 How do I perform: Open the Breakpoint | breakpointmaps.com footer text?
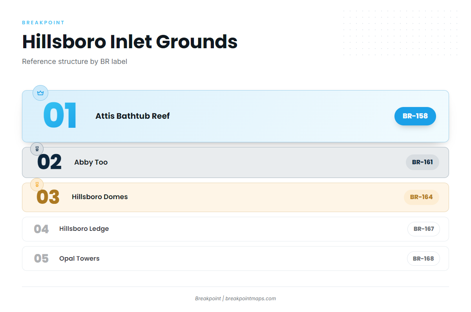235,299
